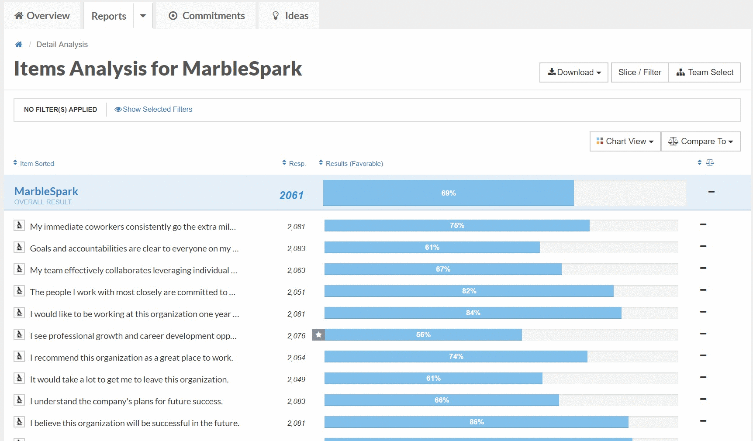
Task: Click comparison dash for MarbleSpark overall row
Action: click(x=712, y=192)
